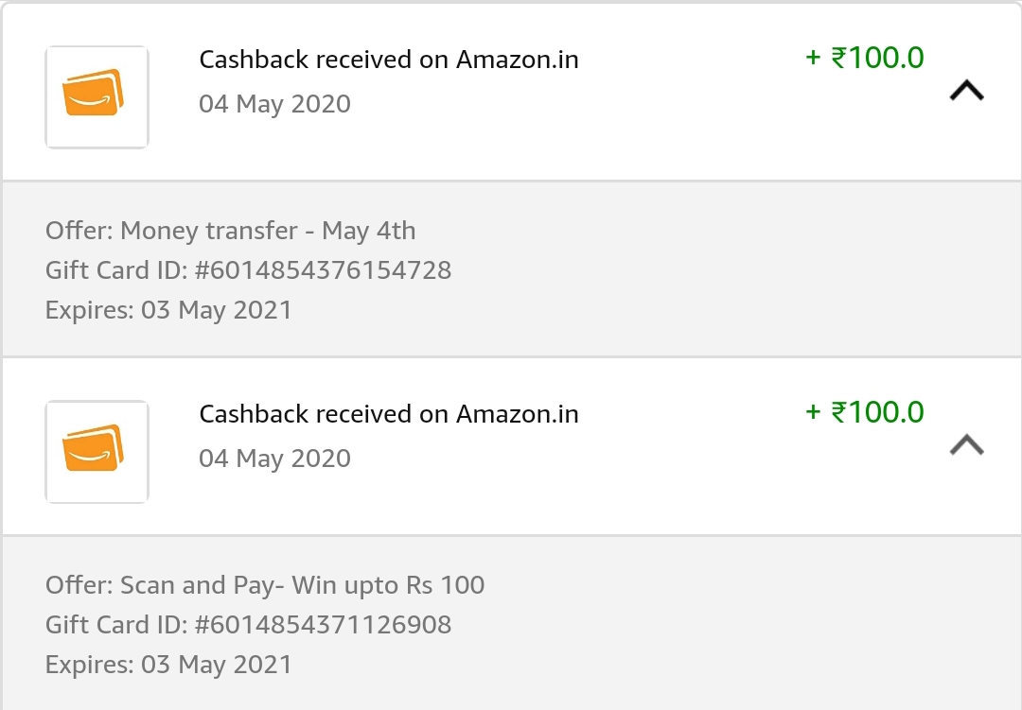Click expiry date under Scan and Pay gift card

(x=168, y=665)
